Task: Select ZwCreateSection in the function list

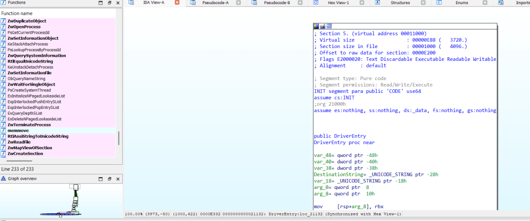Action: pyautogui.click(x=25, y=153)
